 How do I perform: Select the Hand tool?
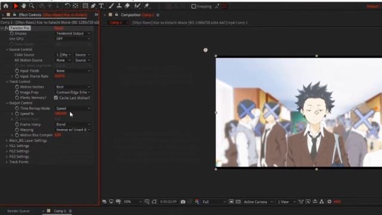24,6
